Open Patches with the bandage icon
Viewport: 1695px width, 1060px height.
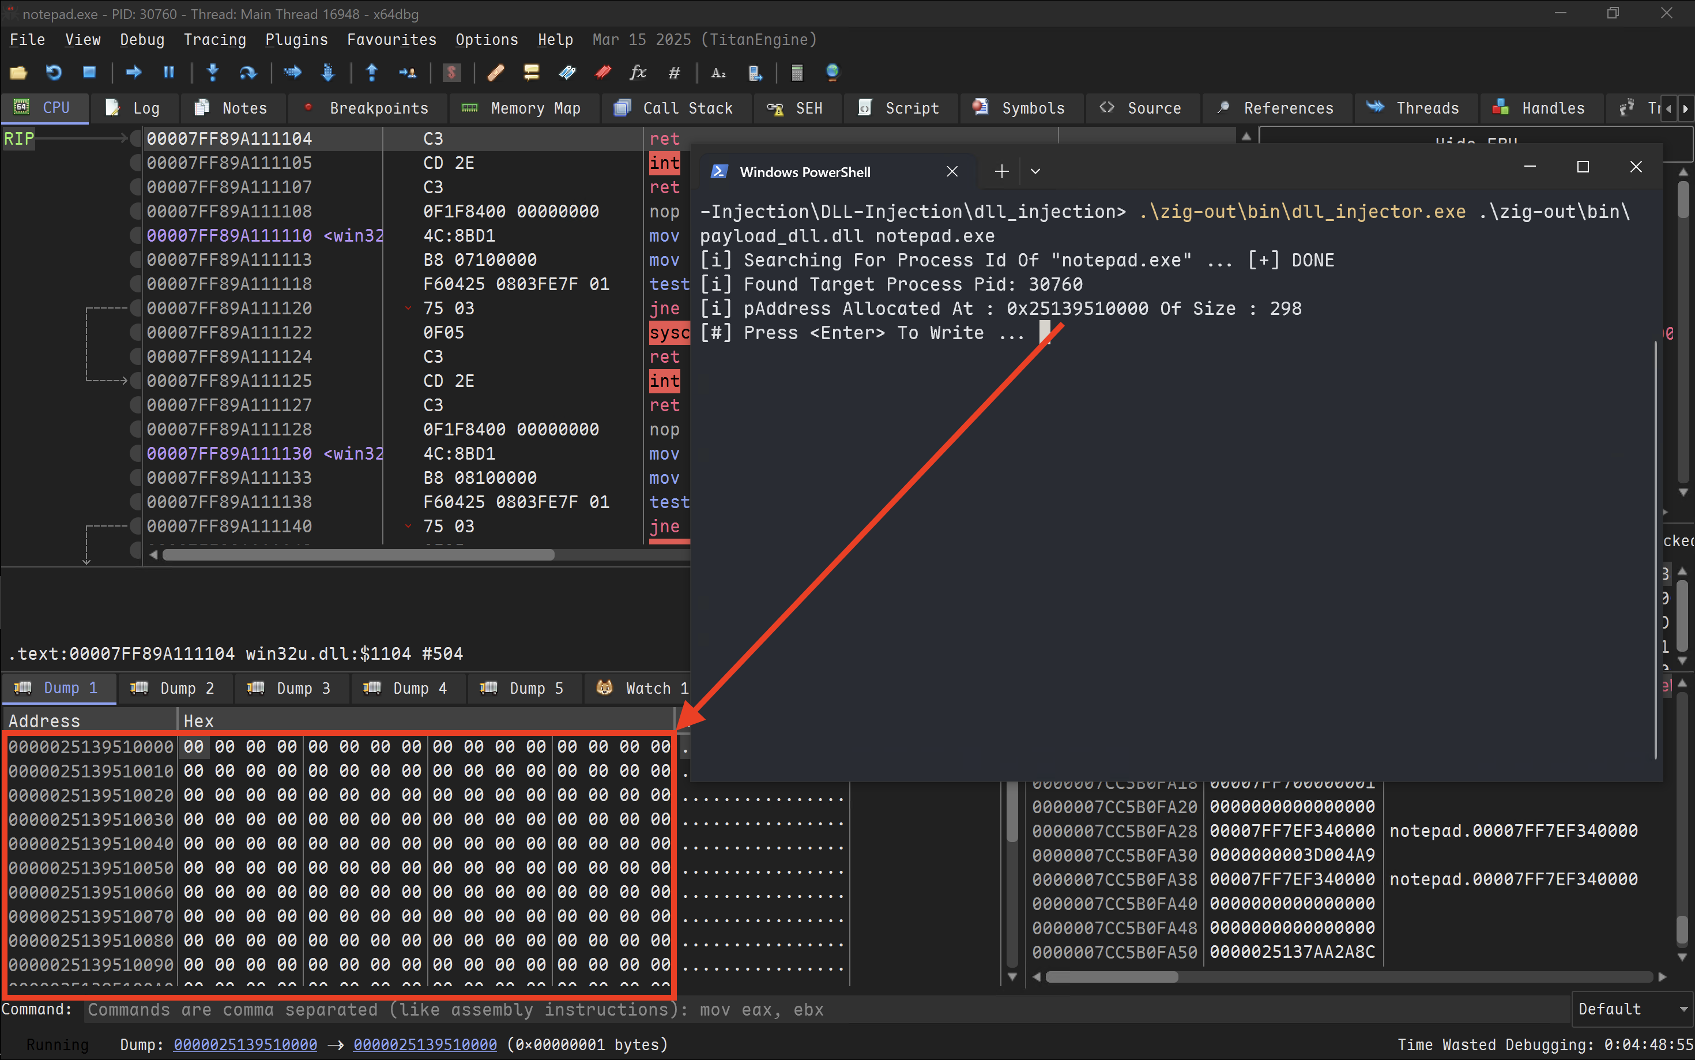click(496, 72)
